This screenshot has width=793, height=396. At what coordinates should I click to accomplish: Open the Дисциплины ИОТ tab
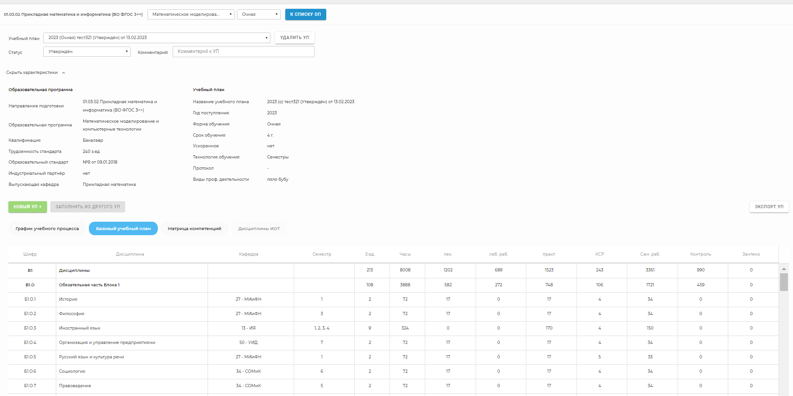point(259,229)
